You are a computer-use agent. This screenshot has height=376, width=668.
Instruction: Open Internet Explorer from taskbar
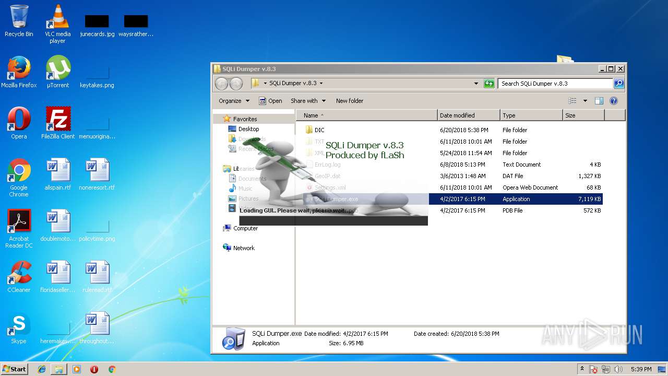pos(42,369)
